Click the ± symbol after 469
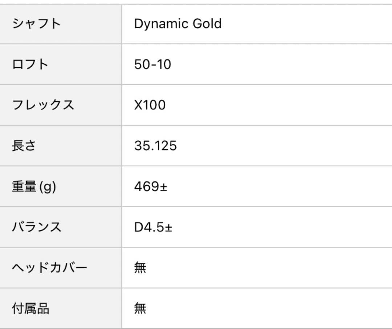 pyautogui.click(x=164, y=187)
